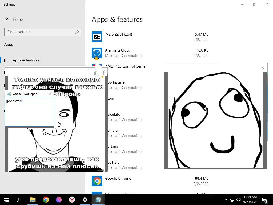The width and height of the screenshot is (273, 205).
Task: Click the Goose Notepad taskbar icon
Action: [98, 200]
